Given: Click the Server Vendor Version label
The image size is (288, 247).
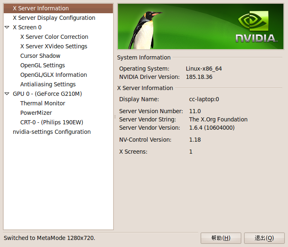Looking at the screenshot, I should [149, 128].
